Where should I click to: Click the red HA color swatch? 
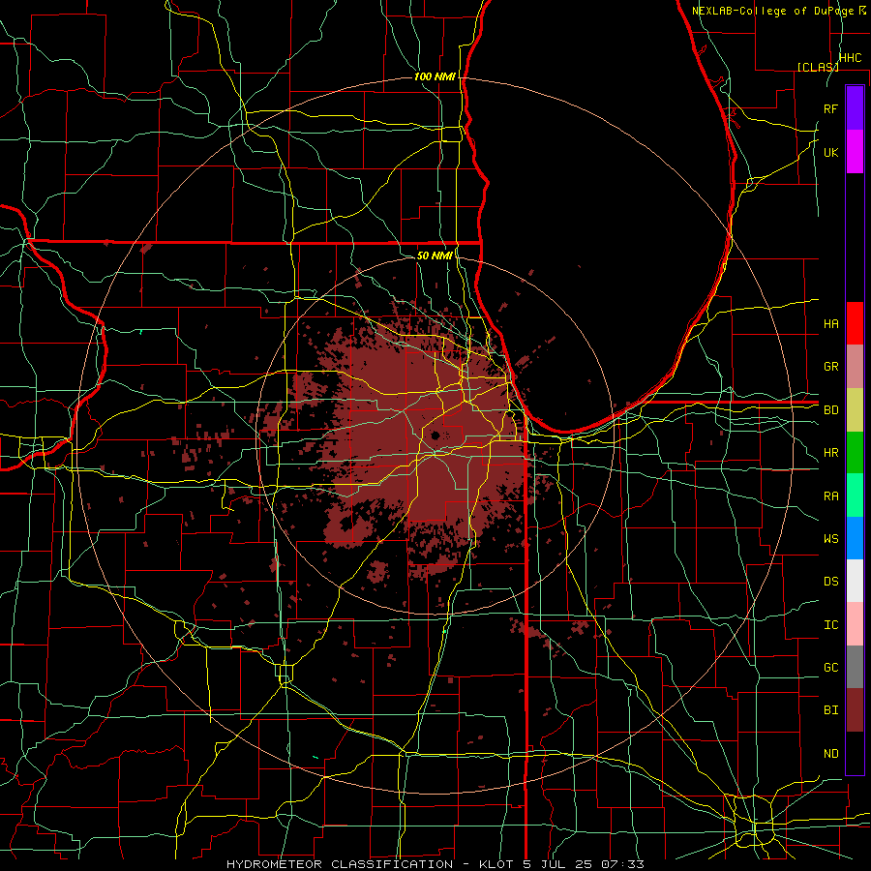(x=855, y=323)
